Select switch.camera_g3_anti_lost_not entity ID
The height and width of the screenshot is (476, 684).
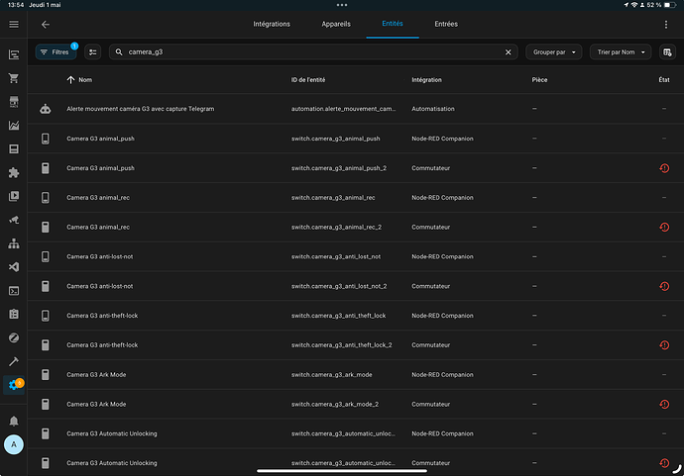pyautogui.click(x=336, y=256)
